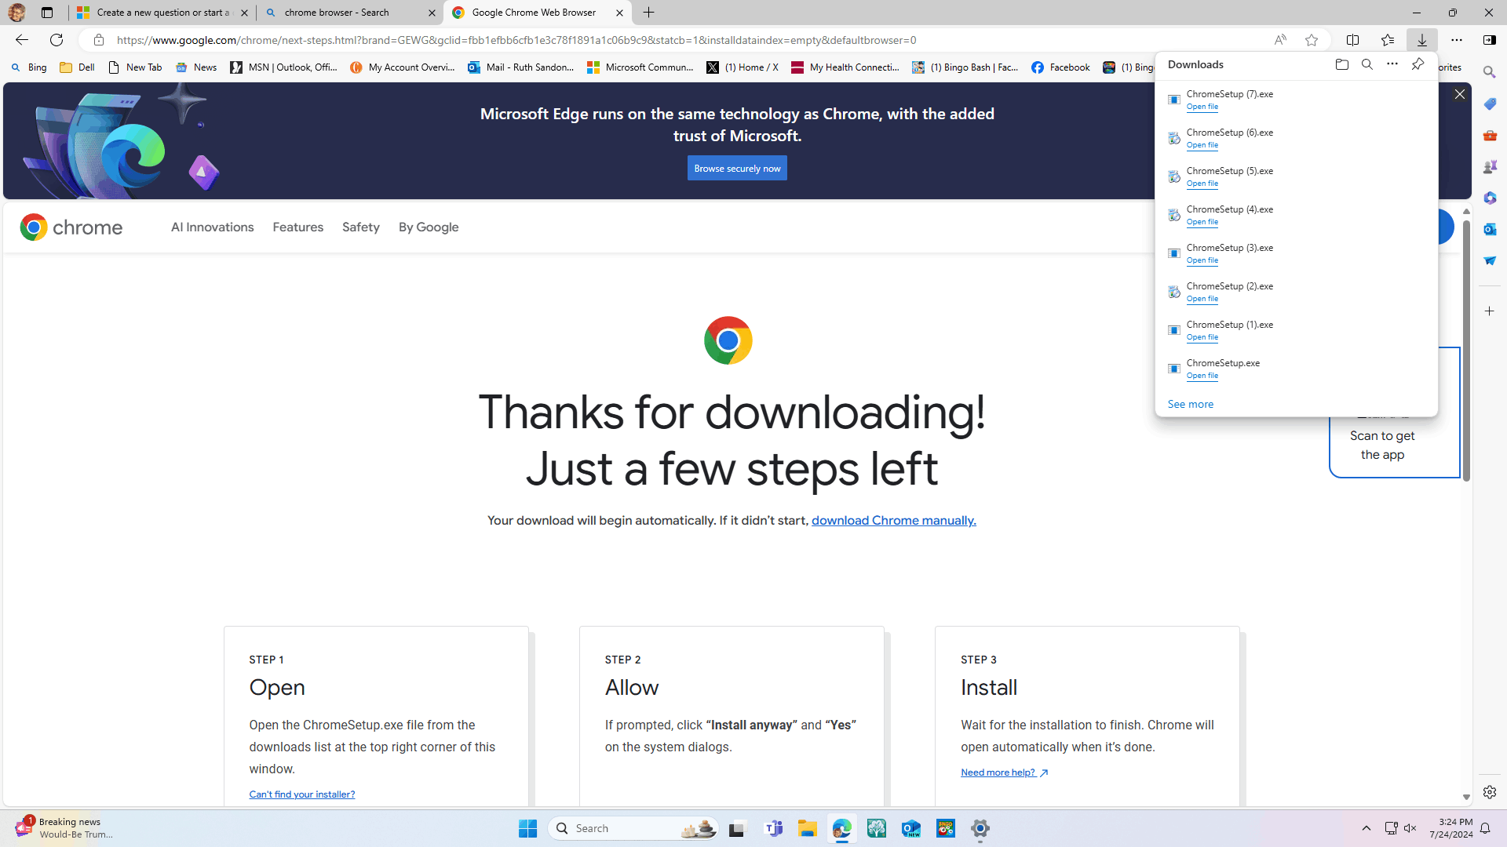Open Outlook from the Edge sidebar
This screenshot has width=1507, height=847.
tap(1490, 229)
